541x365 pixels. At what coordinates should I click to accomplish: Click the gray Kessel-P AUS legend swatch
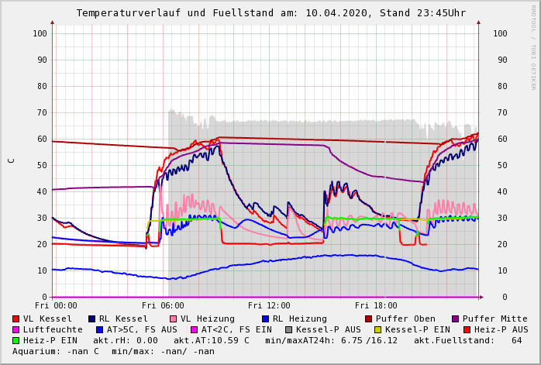pos(288,329)
